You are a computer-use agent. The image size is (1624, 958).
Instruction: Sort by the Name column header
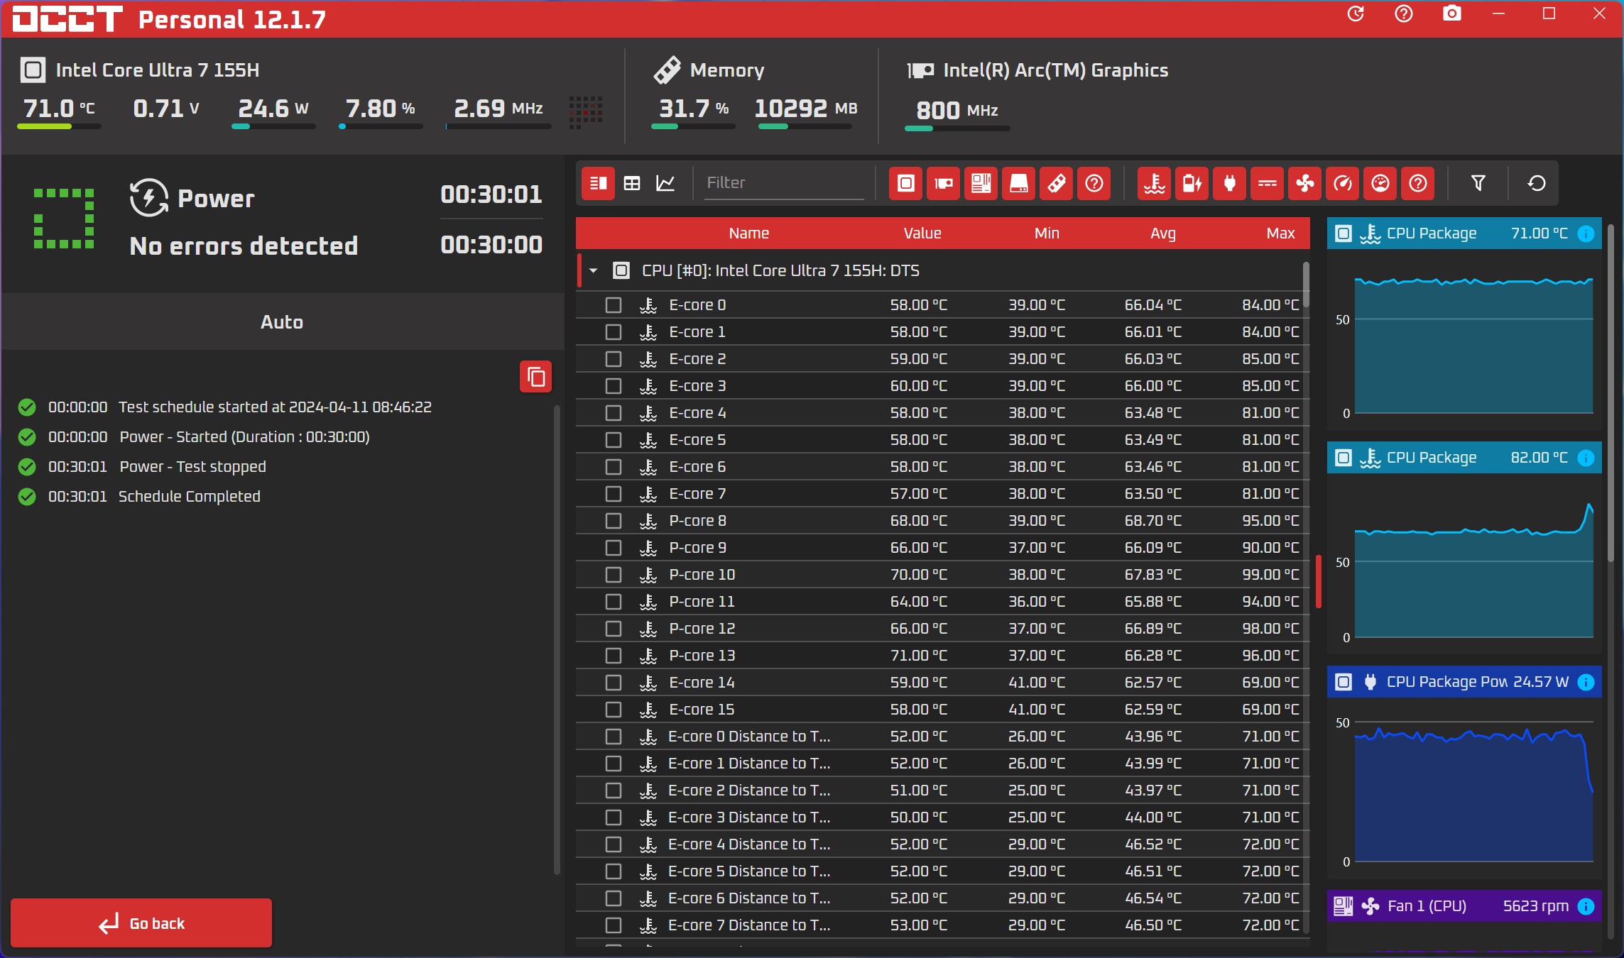pos(748,233)
